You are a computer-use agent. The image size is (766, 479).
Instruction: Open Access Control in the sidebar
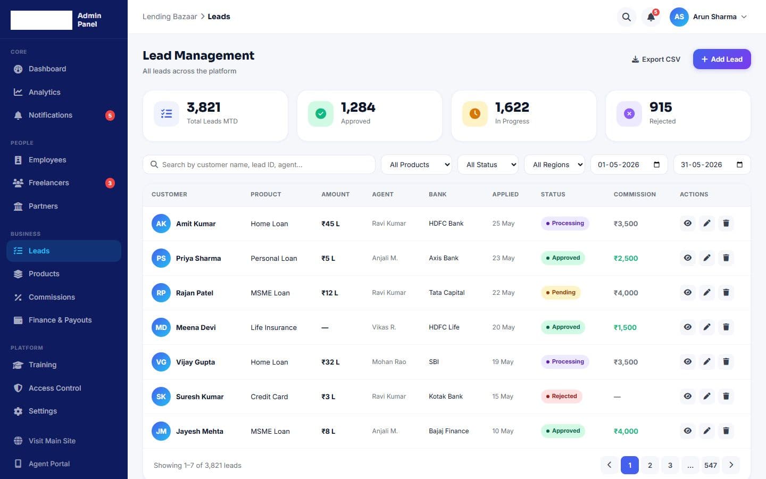coord(64,388)
